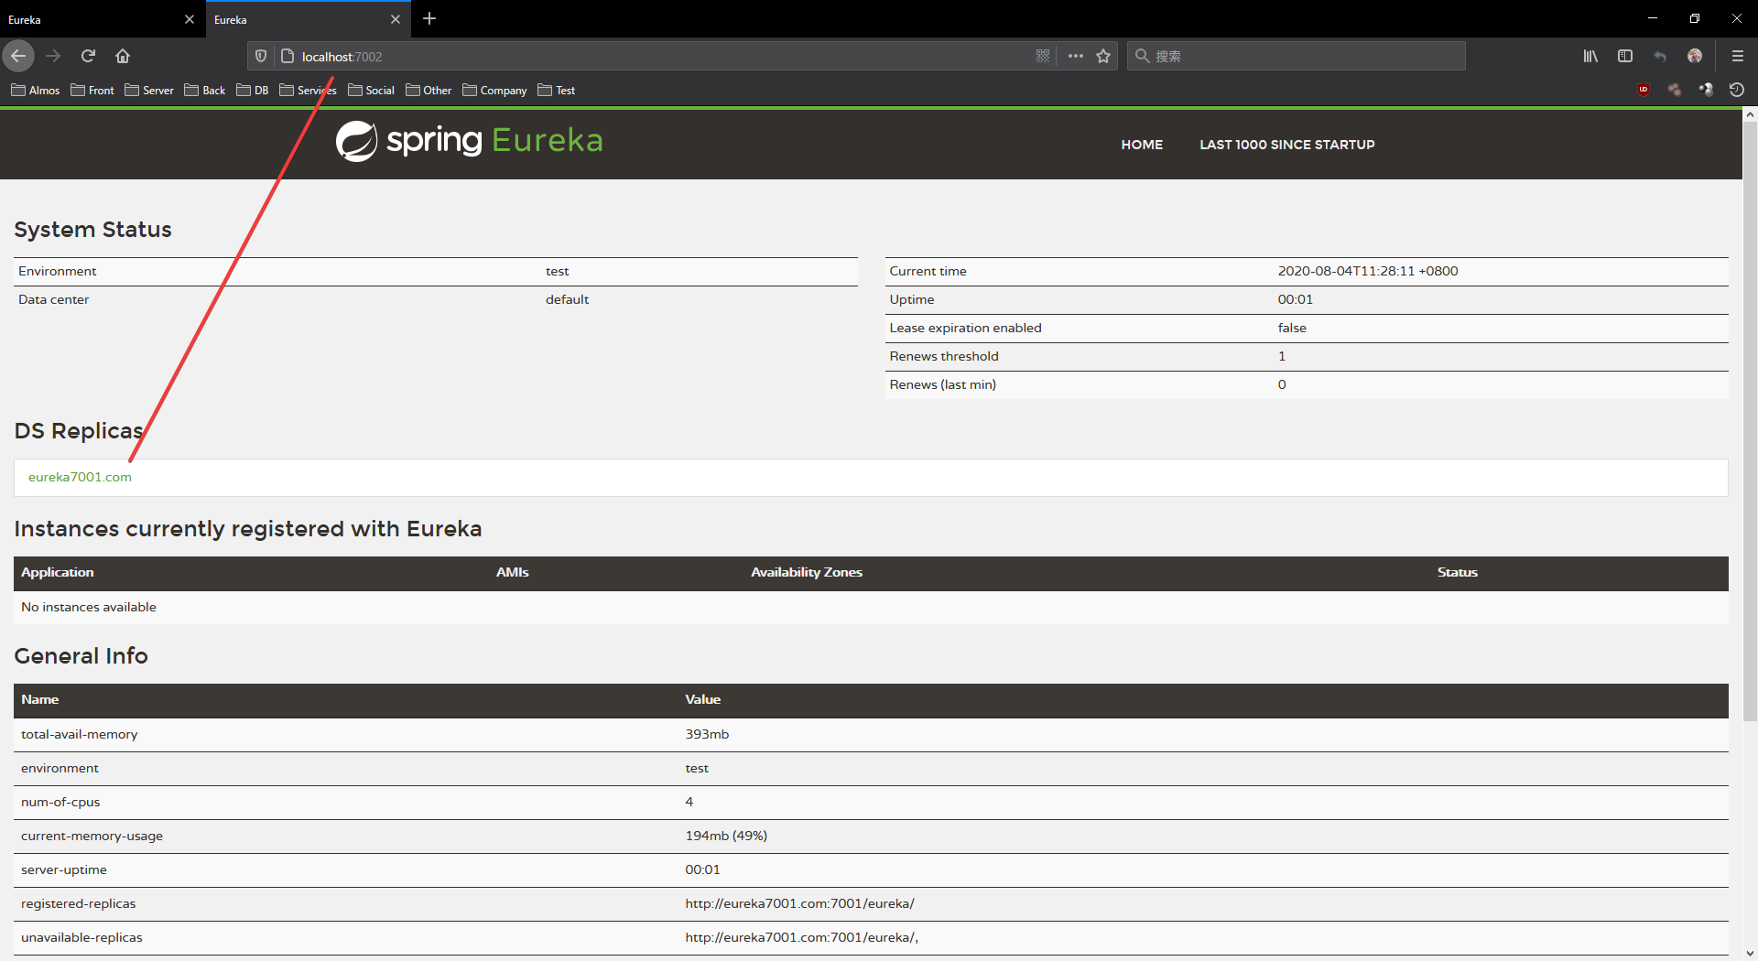1758x961 pixels.
Task: Expand the Server bookmarks folder
Action: [x=149, y=90]
